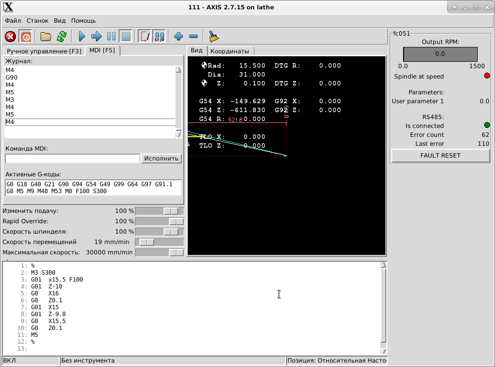Switch to the Координаты tab
Screen dimensions: 495x367
230,51
